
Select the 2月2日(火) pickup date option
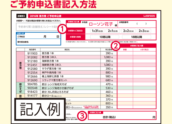click(128, 31)
